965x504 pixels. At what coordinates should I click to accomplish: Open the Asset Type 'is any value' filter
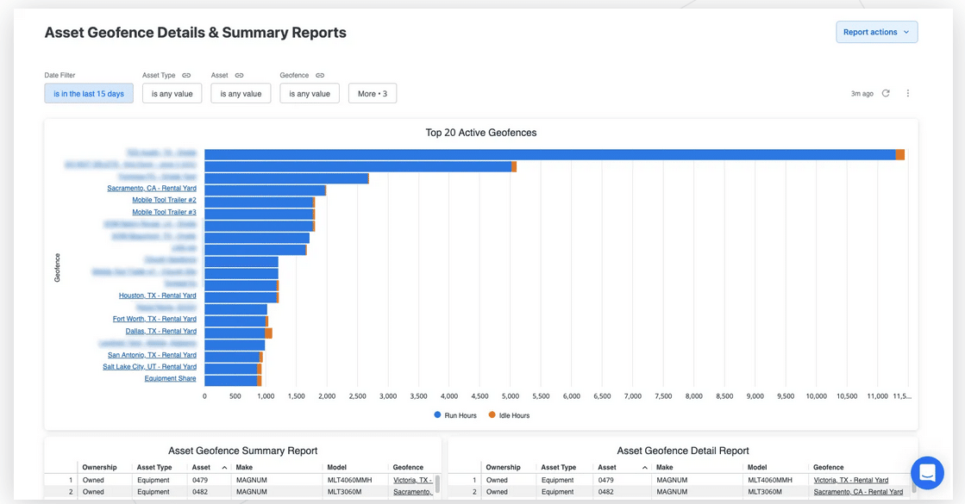(172, 94)
